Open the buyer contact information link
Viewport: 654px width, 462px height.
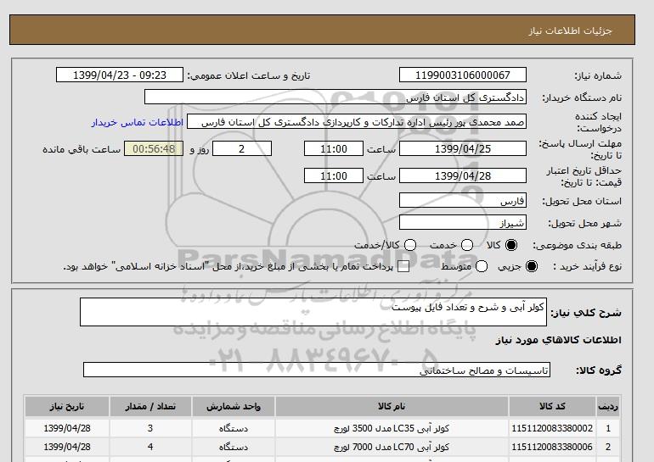[138, 122]
